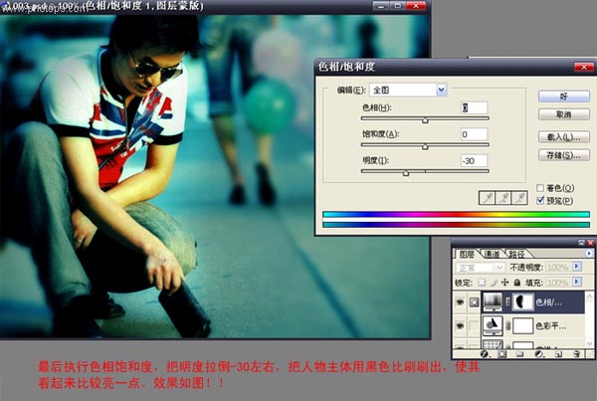Click the delete layer trash icon
Screen dimensions: 597x401
tap(575, 353)
